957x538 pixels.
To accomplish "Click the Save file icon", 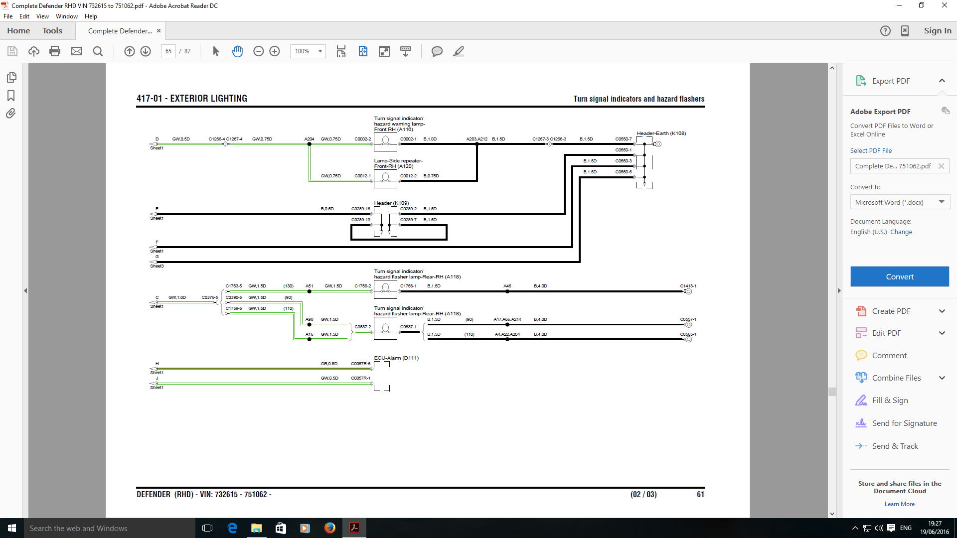I will coord(12,51).
